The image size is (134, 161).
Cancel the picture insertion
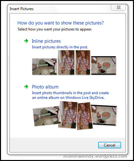coord(109,145)
